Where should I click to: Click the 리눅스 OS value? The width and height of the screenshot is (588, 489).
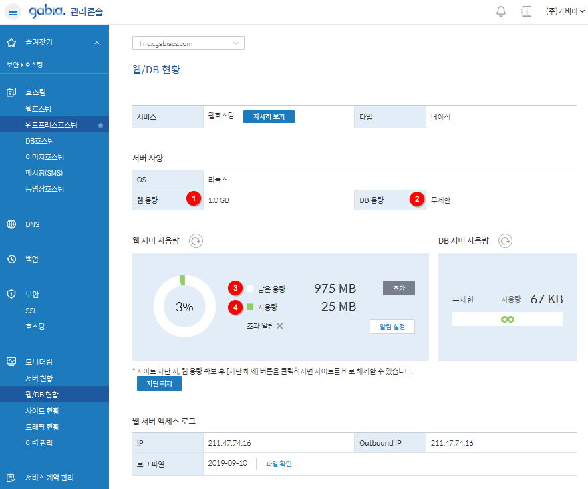pyautogui.click(x=218, y=180)
